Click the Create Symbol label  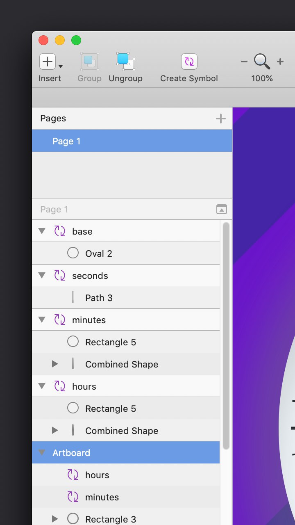189,78
